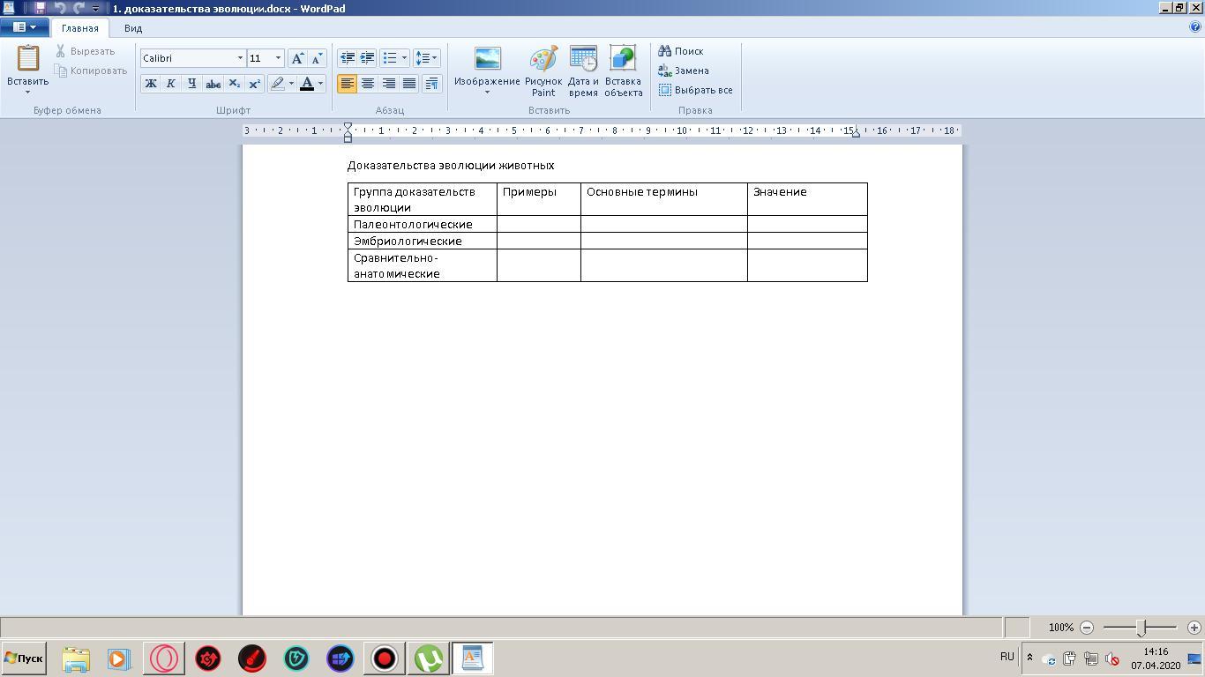The image size is (1205, 677).
Task: Open the media player taskbar icon
Action: tap(119, 658)
